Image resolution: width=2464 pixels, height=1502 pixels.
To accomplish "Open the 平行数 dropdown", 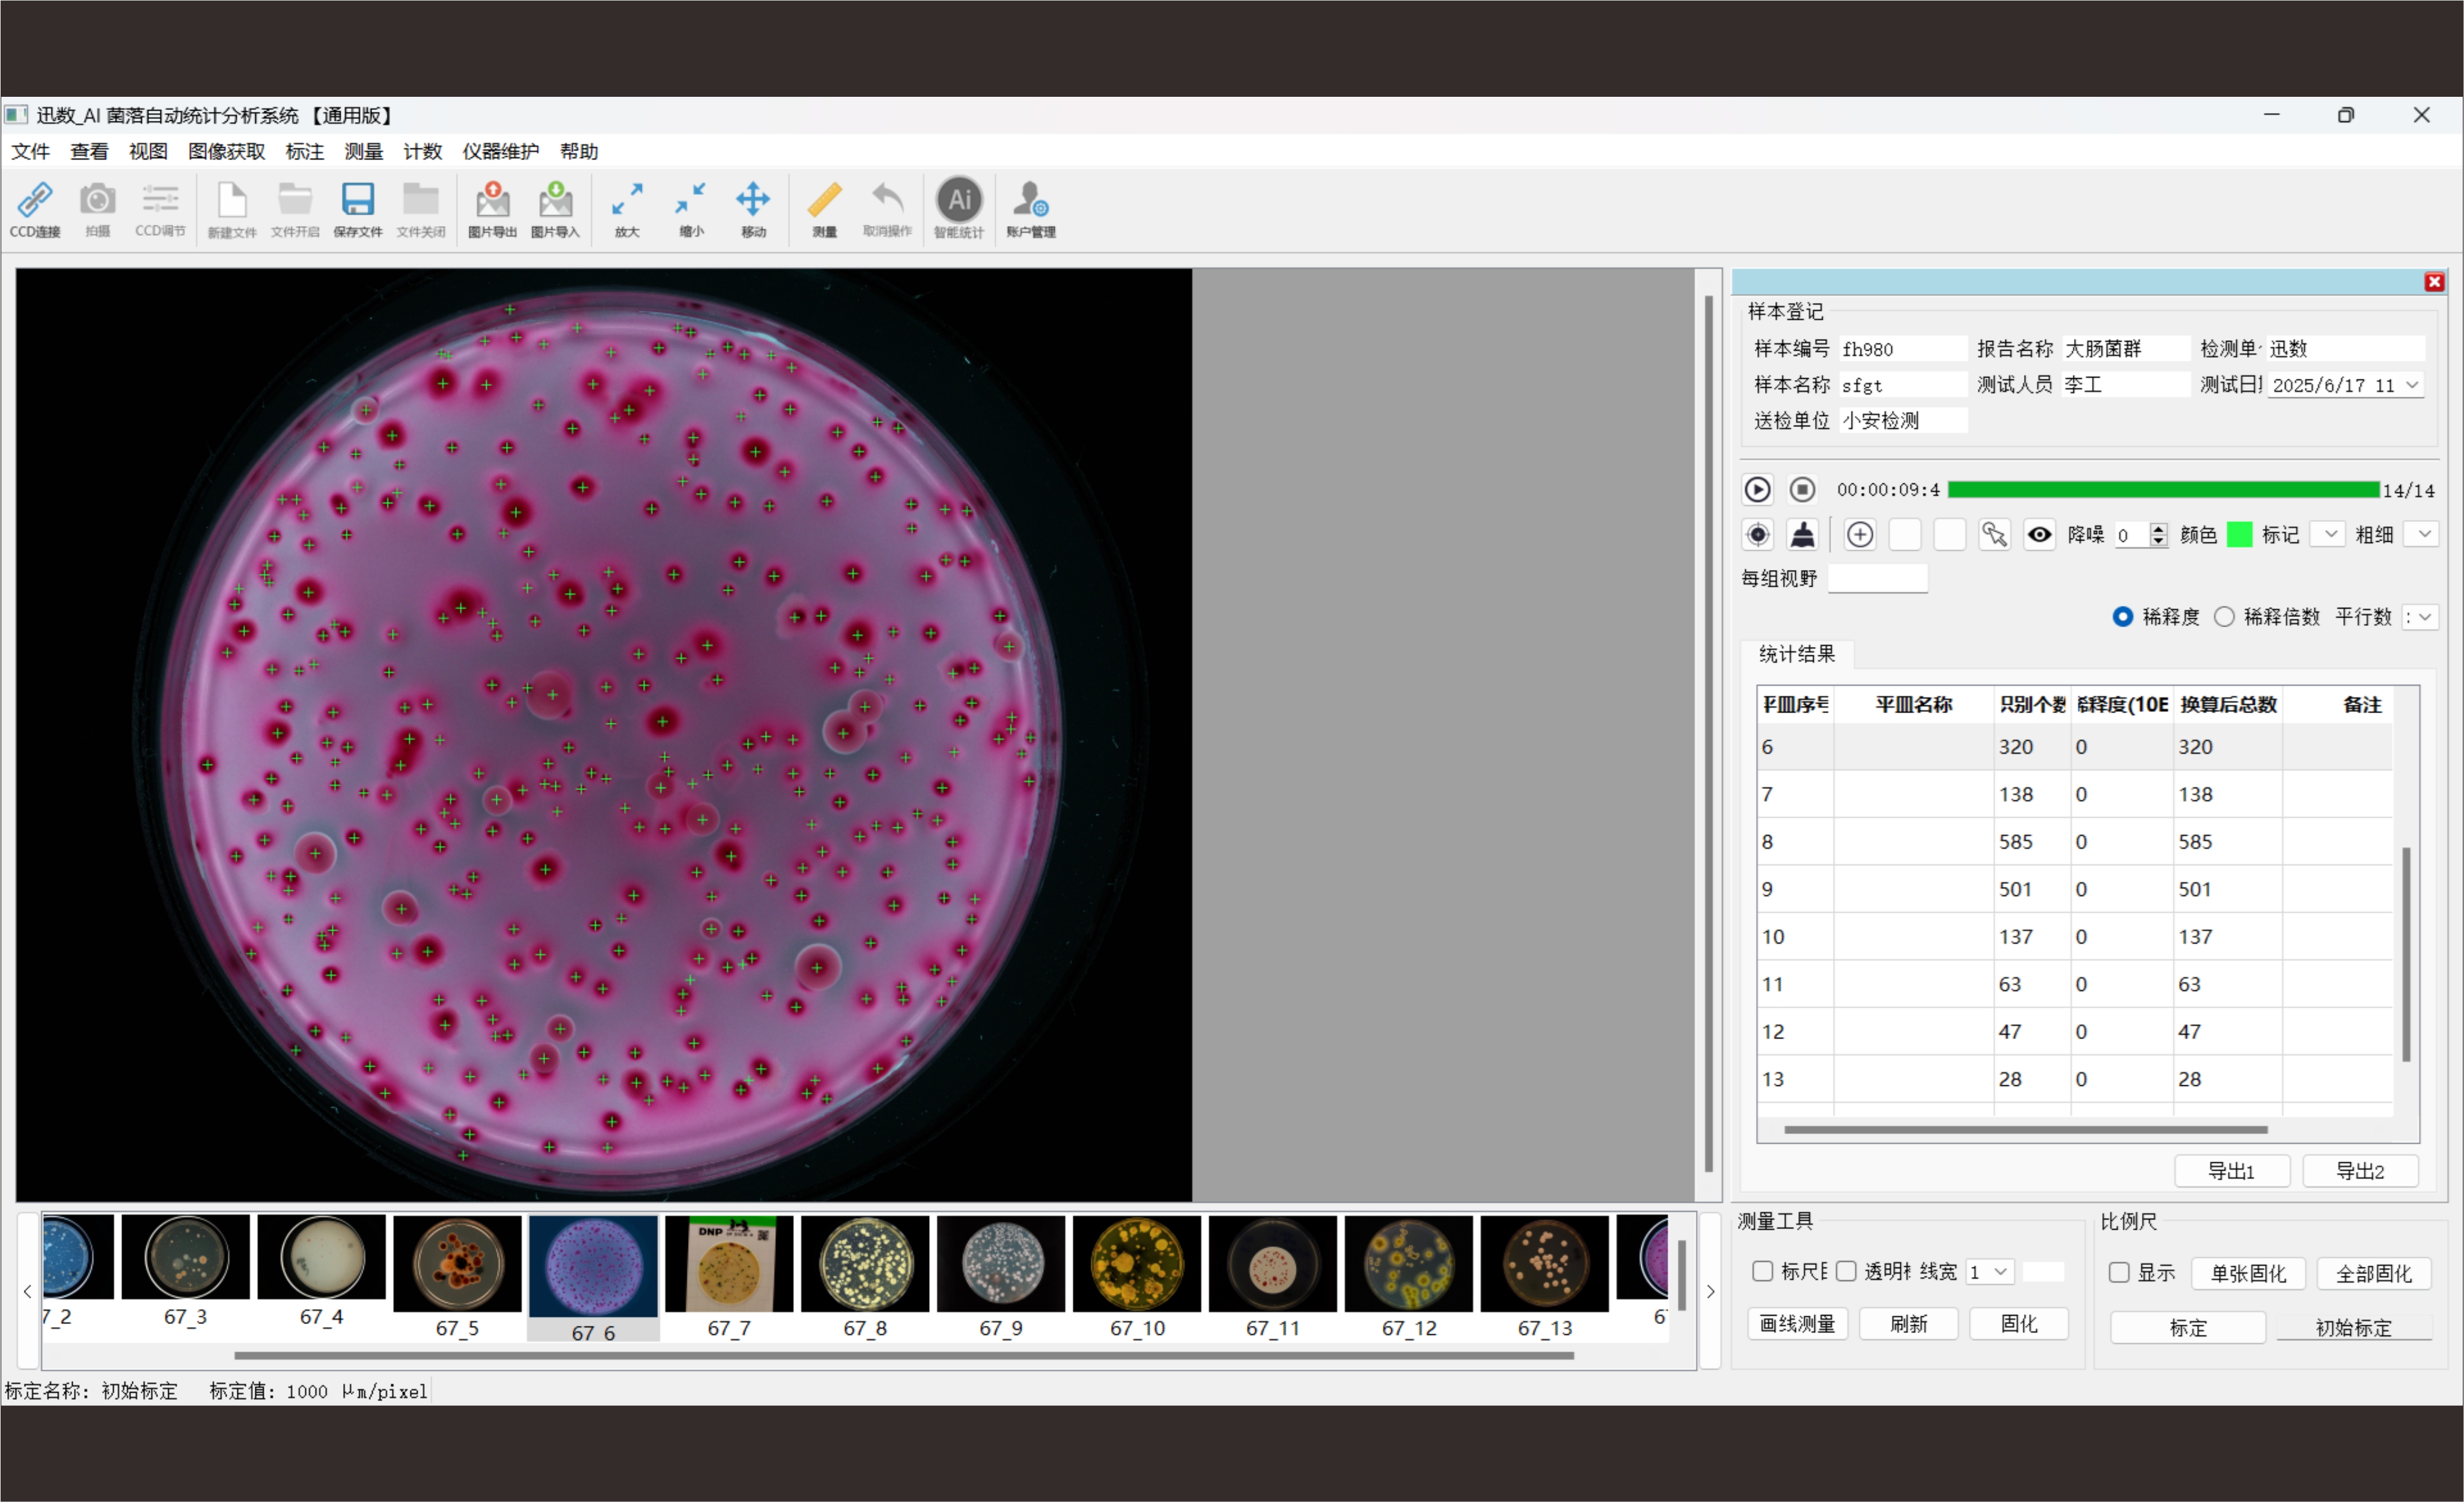I will [2420, 618].
